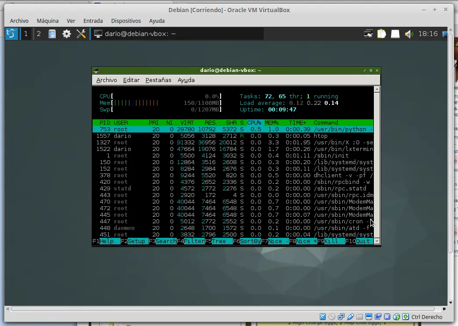This screenshot has height=326, width=458.
Task: Click the white notification square tray icon
Action: [x=395, y=34]
